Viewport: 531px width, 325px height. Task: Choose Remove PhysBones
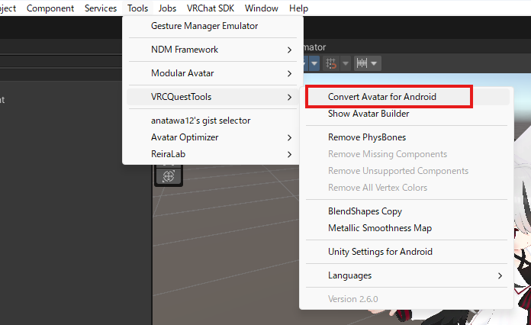[407, 137]
